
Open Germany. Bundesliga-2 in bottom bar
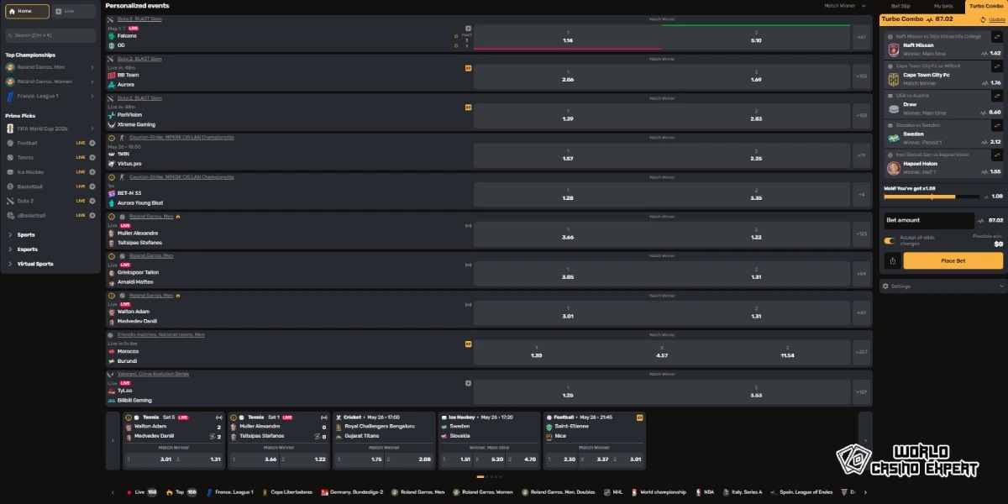[352, 491]
